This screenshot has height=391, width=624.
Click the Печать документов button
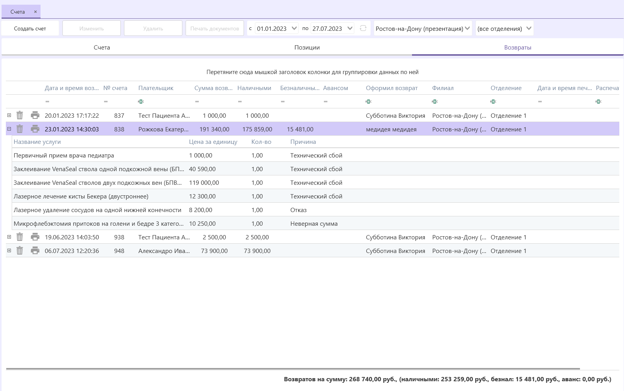click(x=215, y=28)
